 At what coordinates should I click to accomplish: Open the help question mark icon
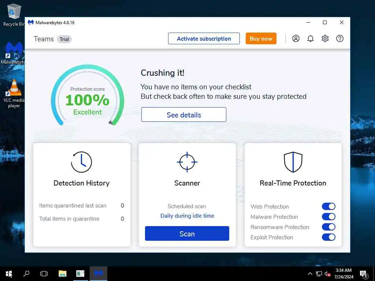click(x=339, y=38)
